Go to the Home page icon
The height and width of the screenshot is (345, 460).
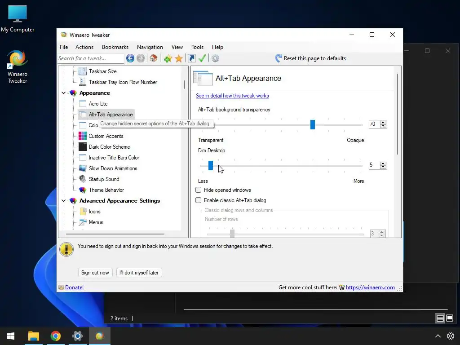click(x=154, y=58)
